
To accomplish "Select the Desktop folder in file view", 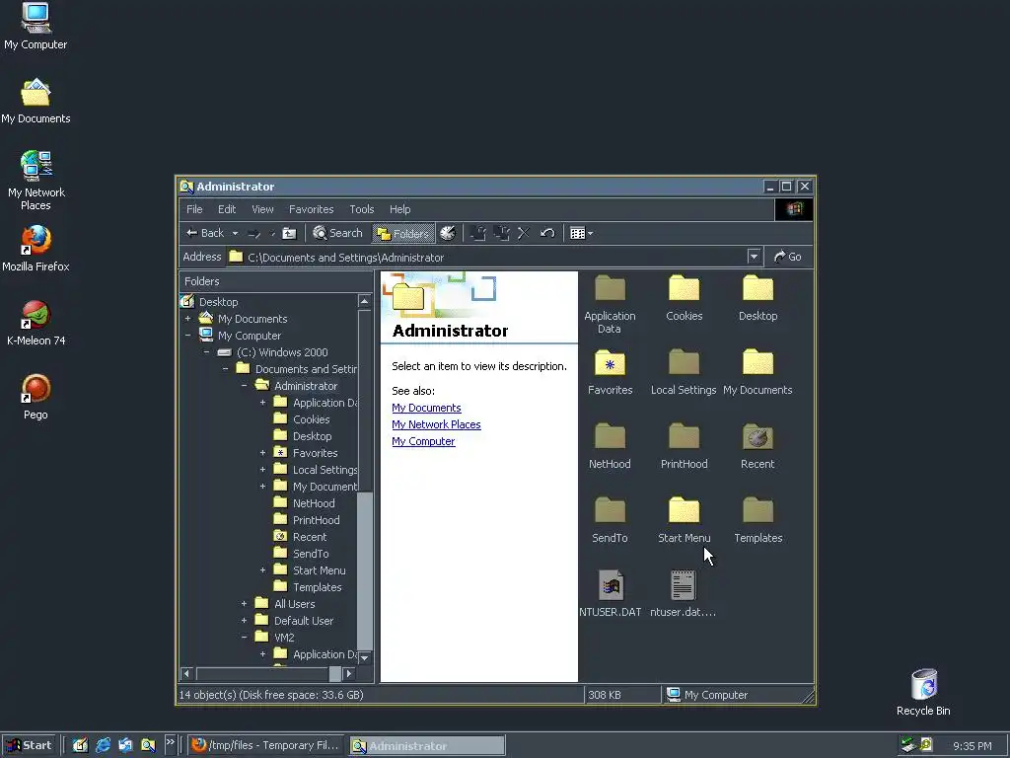I will (x=758, y=289).
